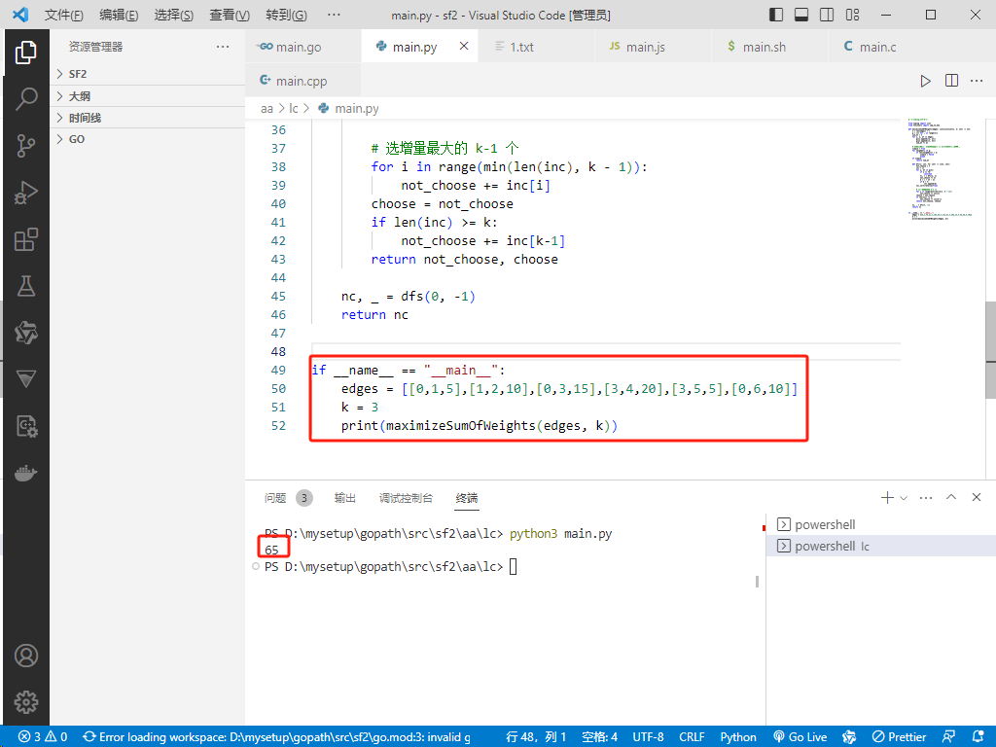The image size is (996, 747).
Task: Expand the GO section
Action: 148,139
